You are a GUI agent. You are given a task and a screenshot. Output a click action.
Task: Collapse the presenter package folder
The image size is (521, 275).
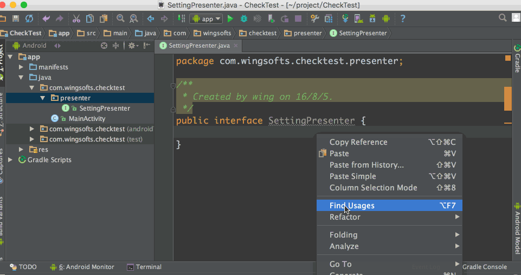(x=42, y=98)
